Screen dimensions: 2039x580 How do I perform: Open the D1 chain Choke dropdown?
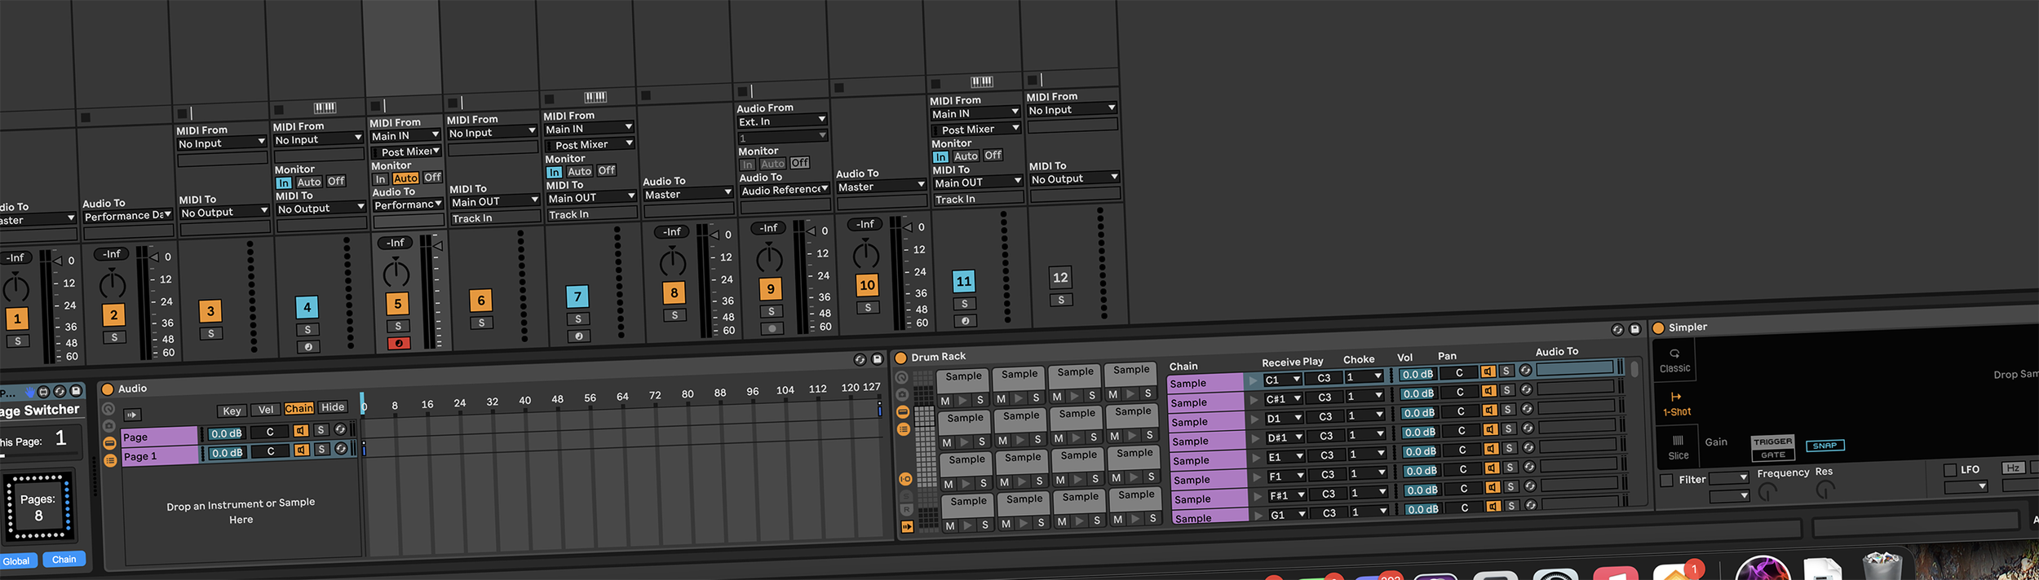pyautogui.click(x=1365, y=415)
